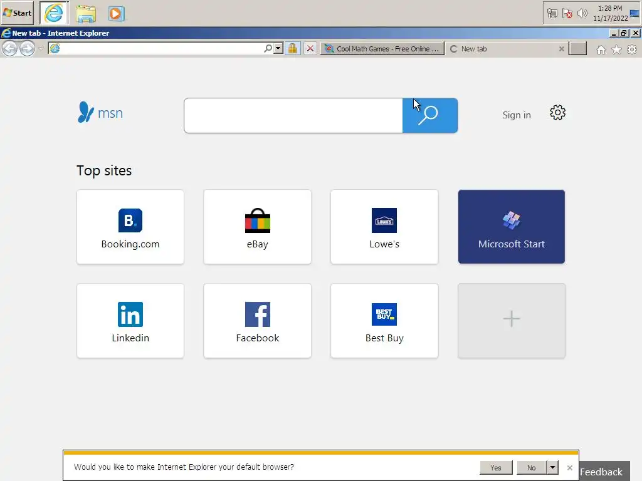Viewport: 642px width, 481px height.
Task: Open the Tools gear in the IE toolbar
Action: [x=632, y=49]
